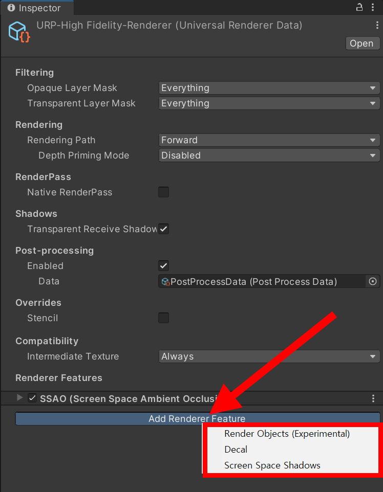The height and width of the screenshot is (492, 383).
Task: Click the Add Renderer Feature button
Action: click(x=198, y=418)
